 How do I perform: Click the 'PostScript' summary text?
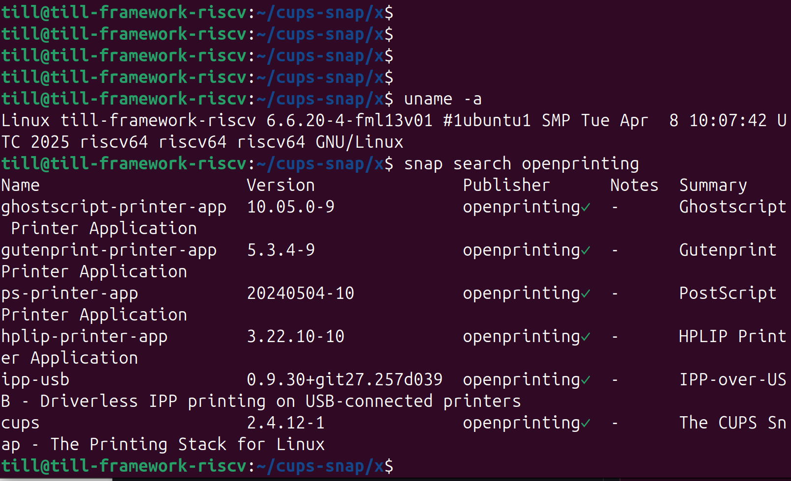tap(728, 294)
